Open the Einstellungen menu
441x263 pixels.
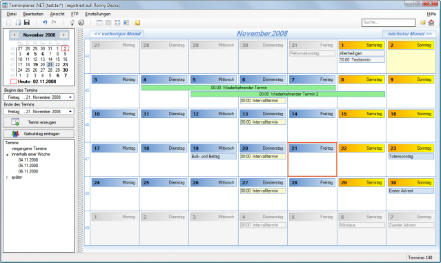[x=98, y=14]
